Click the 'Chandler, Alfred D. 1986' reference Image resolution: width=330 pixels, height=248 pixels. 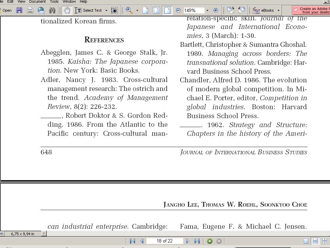[243, 80]
